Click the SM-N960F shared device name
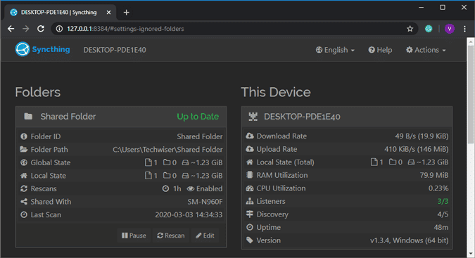This screenshot has width=475, height=258. coord(205,202)
